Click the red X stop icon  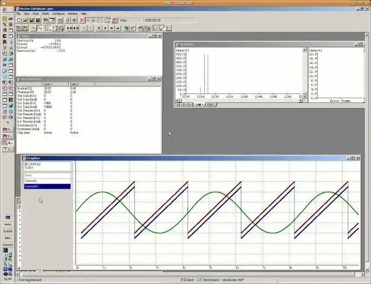pos(82,20)
